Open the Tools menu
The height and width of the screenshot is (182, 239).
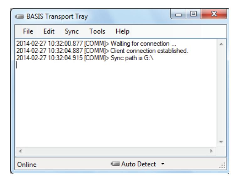(x=97, y=31)
